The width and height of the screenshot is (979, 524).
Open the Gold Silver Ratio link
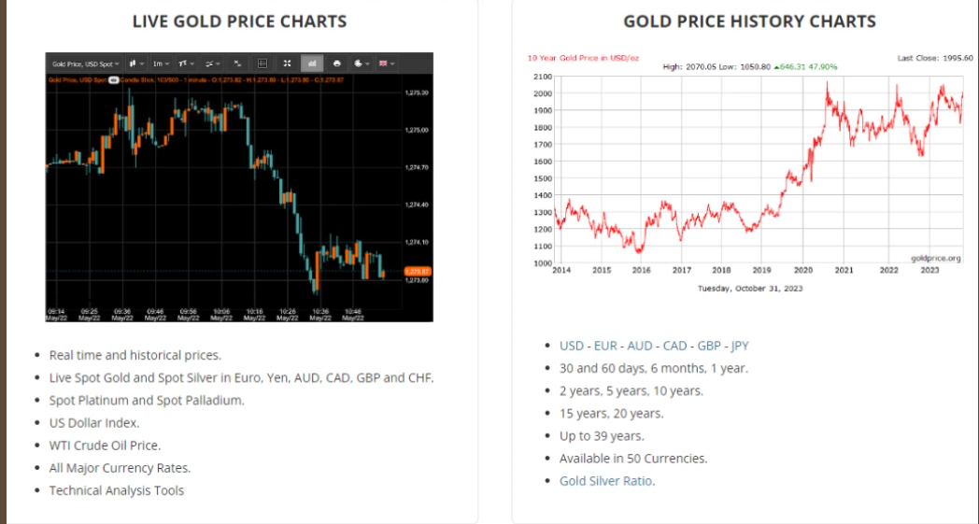coord(606,481)
